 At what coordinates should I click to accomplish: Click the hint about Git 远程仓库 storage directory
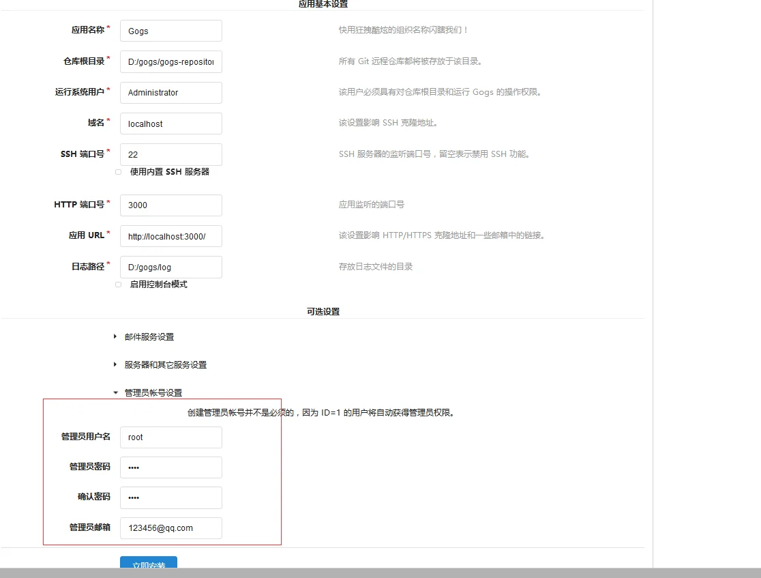point(411,61)
